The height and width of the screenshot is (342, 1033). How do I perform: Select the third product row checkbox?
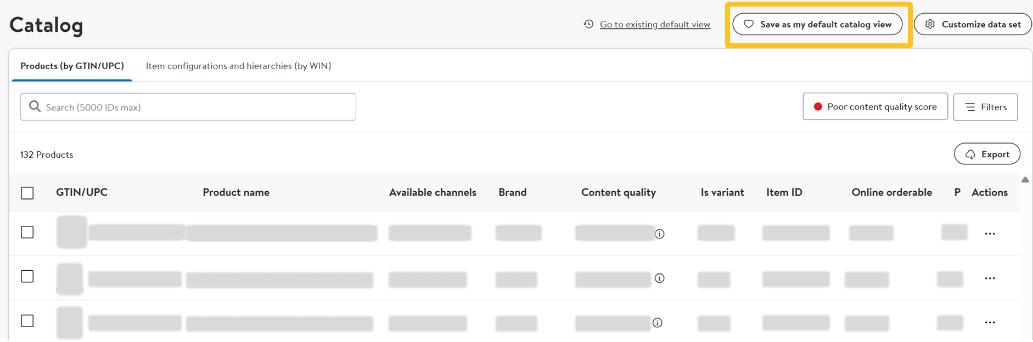(x=27, y=321)
